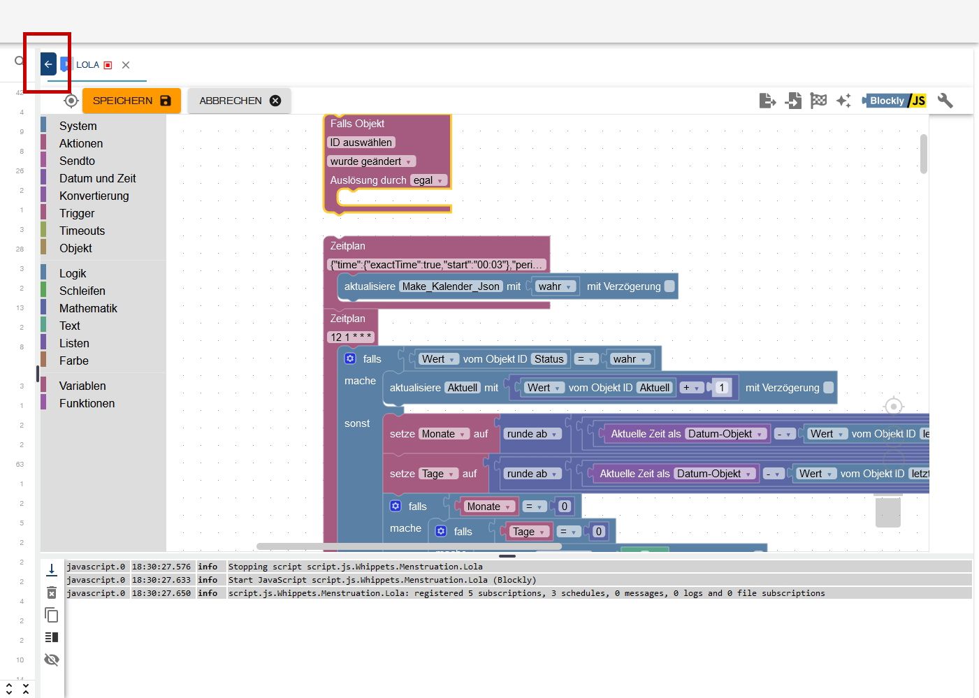
Task: Click gear icon on first falls block
Action: [x=350, y=358]
